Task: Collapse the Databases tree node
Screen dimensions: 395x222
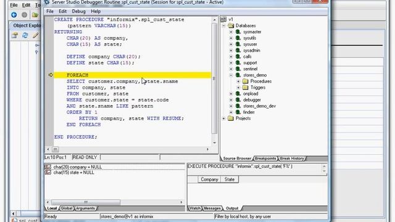Action: click(x=223, y=26)
